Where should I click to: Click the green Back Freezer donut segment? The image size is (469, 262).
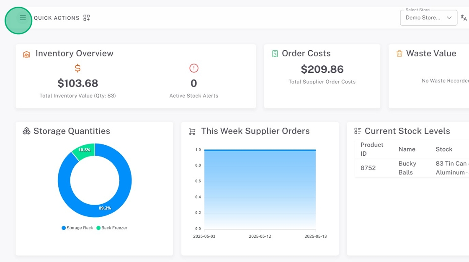tap(84, 150)
